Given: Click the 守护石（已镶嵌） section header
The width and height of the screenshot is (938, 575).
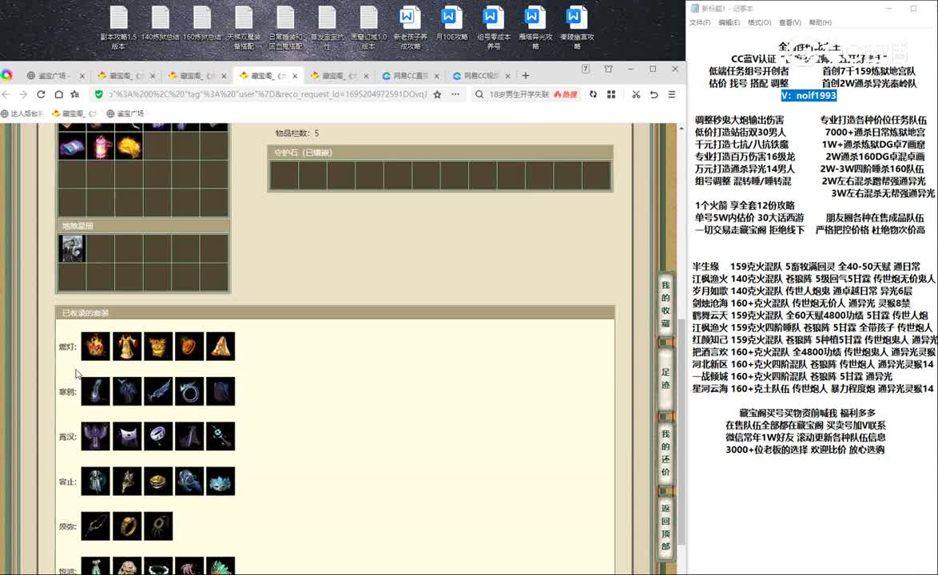Looking at the screenshot, I should [440, 153].
